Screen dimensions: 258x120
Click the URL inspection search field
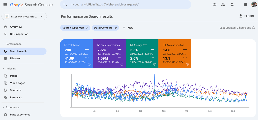click(x=126, y=5)
